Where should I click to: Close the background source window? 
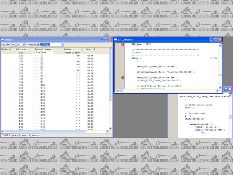coord(230,89)
